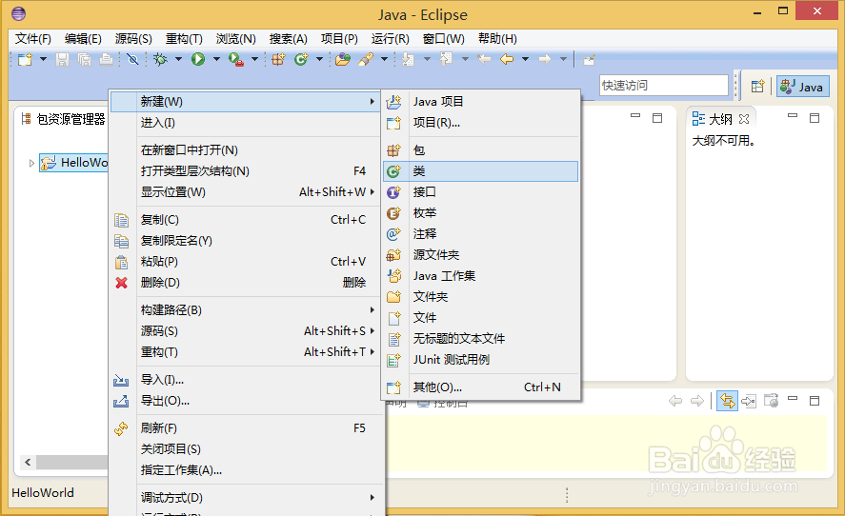Click the Open Perspective icon
This screenshot has width=845, height=516.
coord(757,87)
